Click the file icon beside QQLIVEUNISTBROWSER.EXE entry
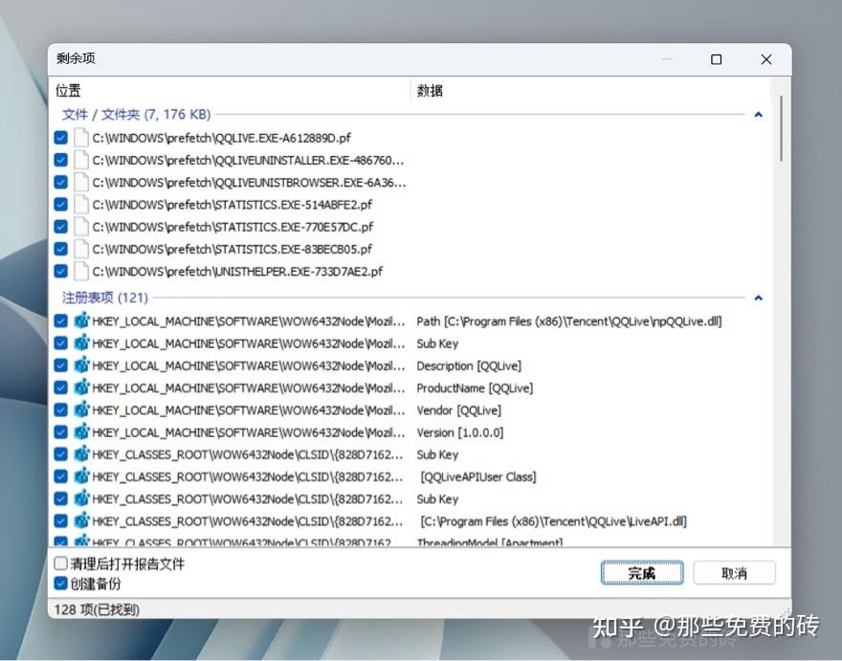Screen dimensions: 842x661 (x=80, y=182)
